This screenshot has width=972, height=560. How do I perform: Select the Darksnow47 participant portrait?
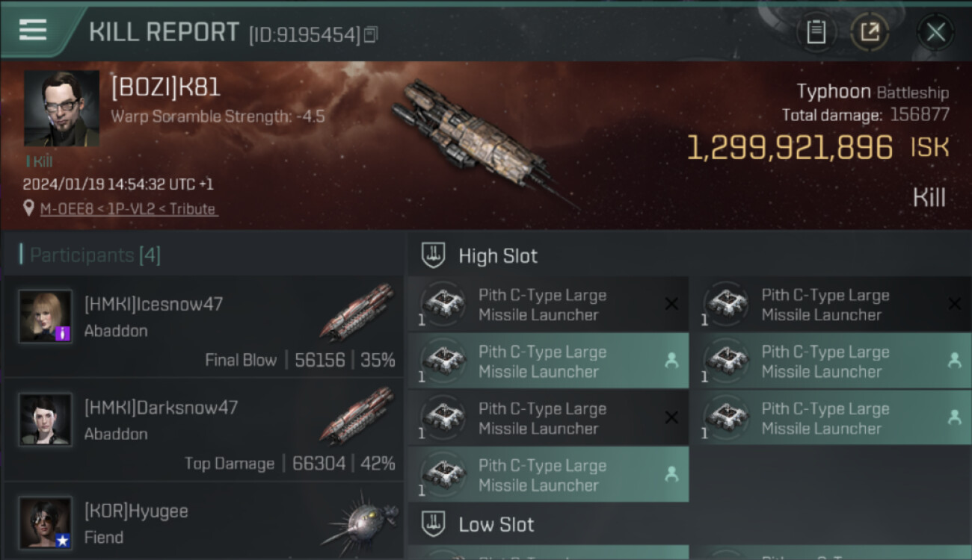tap(46, 420)
